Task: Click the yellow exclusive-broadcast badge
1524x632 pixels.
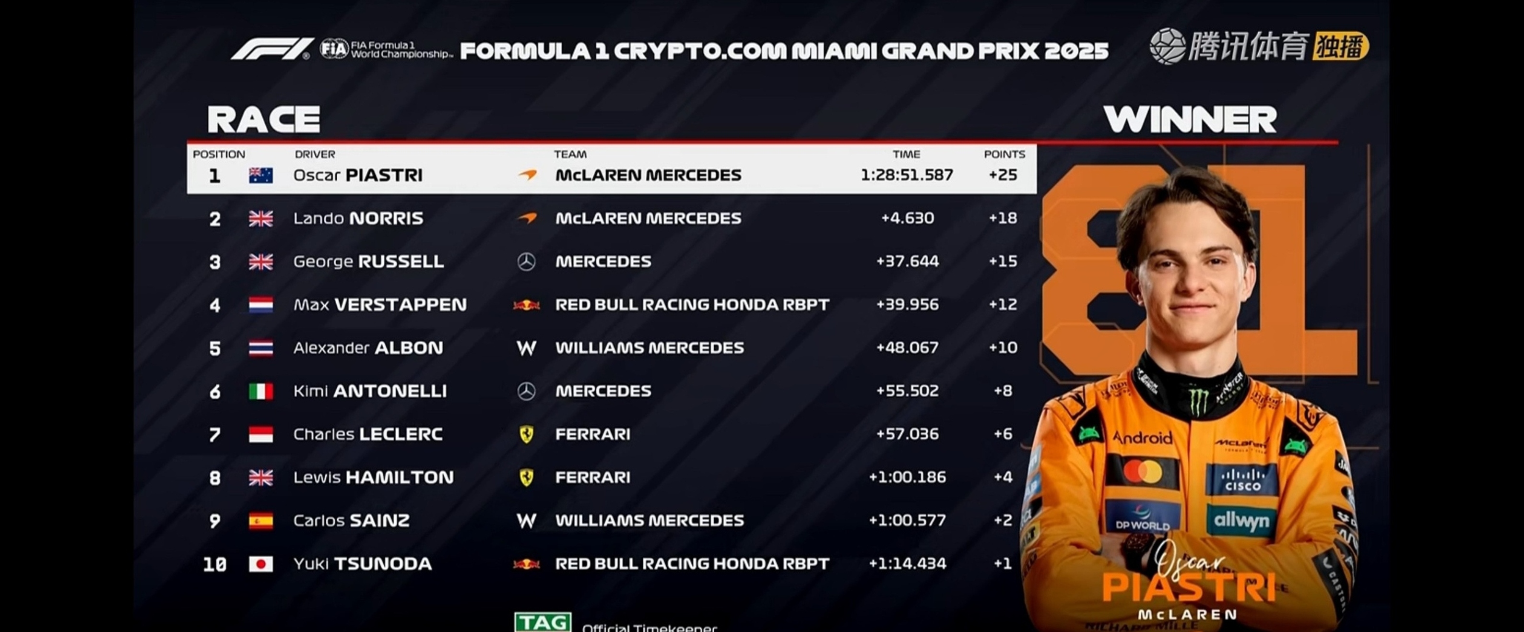Action: click(x=1341, y=46)
